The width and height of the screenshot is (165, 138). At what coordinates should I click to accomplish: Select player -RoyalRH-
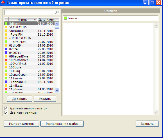click(29, 34)
